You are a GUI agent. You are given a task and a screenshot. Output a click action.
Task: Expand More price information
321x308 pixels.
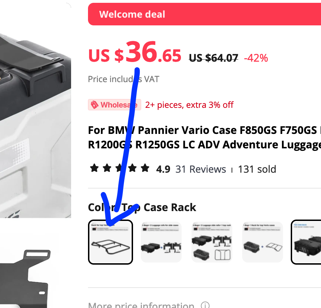pyautogui.click(x=141, y=305)
